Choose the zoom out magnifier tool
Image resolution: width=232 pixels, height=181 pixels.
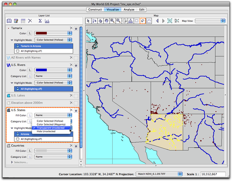119,21
